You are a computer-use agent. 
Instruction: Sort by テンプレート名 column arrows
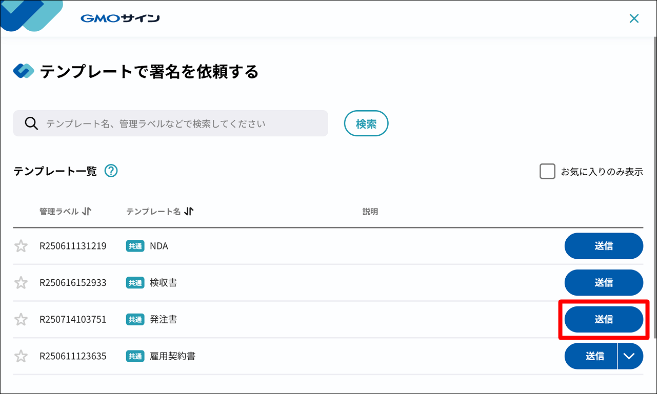[189, 212]
